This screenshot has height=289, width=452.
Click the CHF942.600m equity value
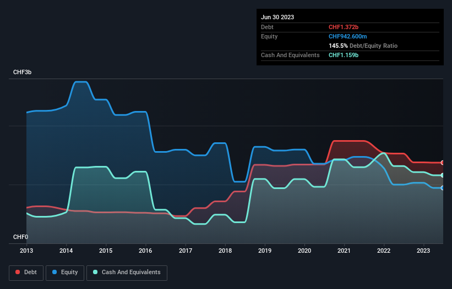pos(347,36)
